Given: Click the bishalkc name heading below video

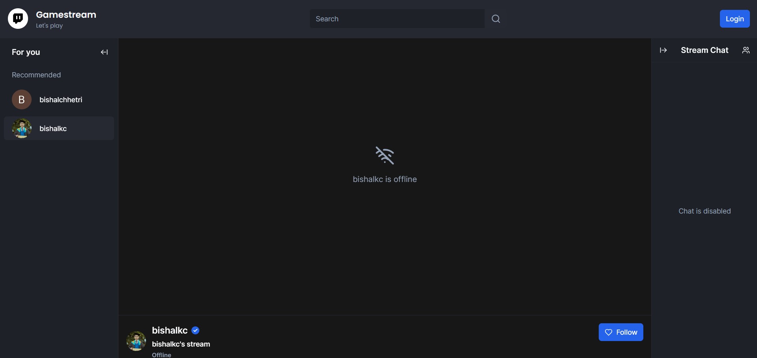Looking at the screenshot, I should [x=170, y=330].
